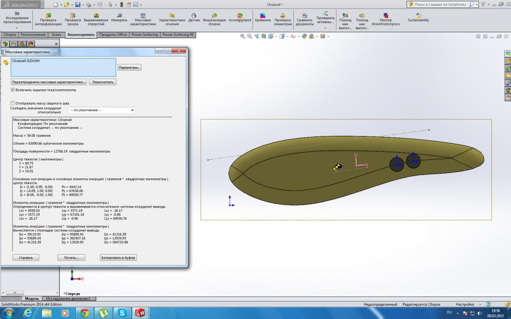The width and height of the screenshot is (511, 319).
Task: Open the Sustainability tool
Action: tap(418, 16)
